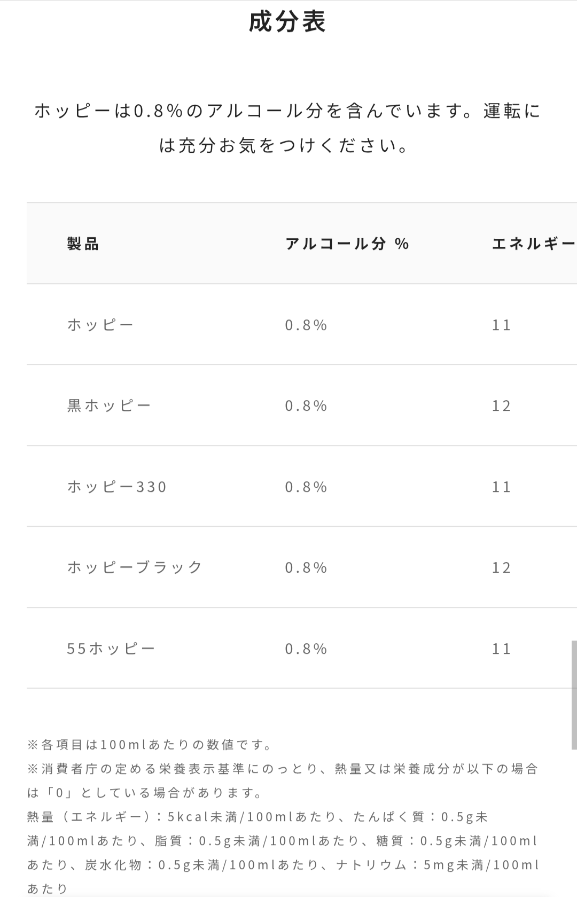Click the 黒ホッピー product name cell

[109, 406]
